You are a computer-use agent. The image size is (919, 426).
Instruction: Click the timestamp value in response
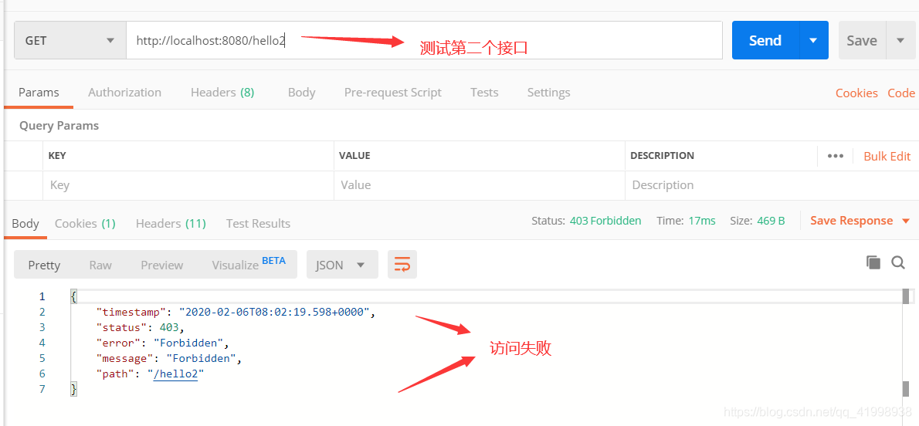point(275,312)
